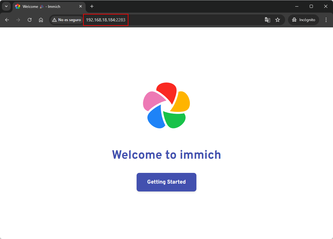Viewport: 333px width, 239px height.
Task: Click the Getting Started button
Action: coord(166,182)
